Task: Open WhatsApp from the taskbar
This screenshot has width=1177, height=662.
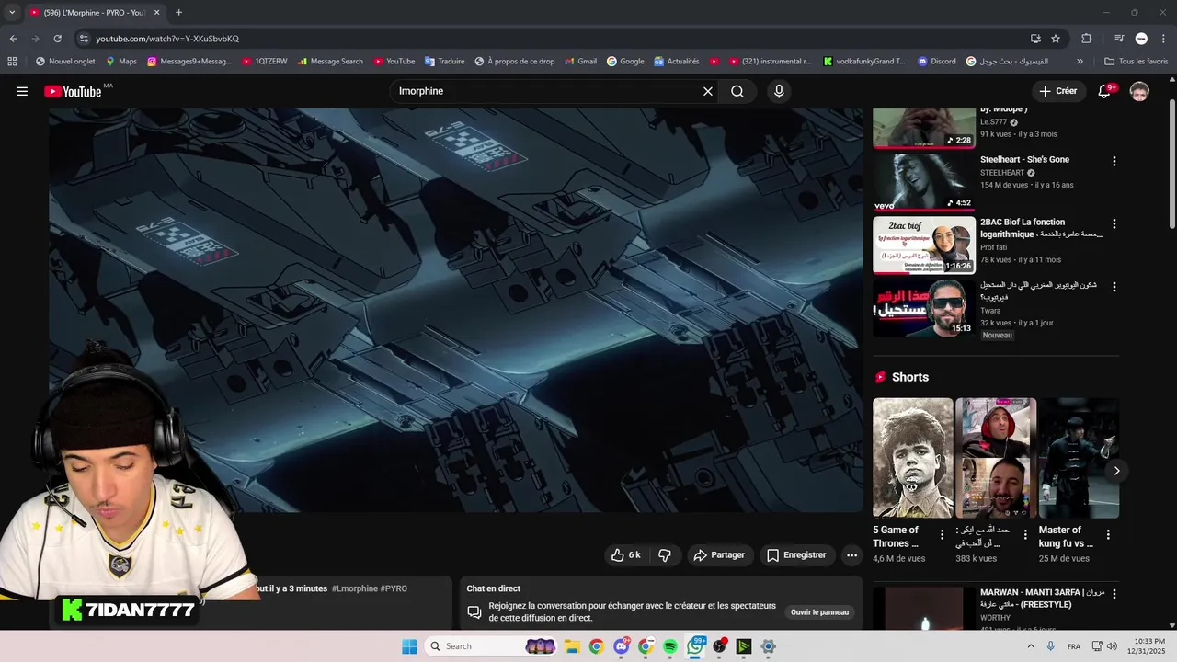Action: (695, 646)
